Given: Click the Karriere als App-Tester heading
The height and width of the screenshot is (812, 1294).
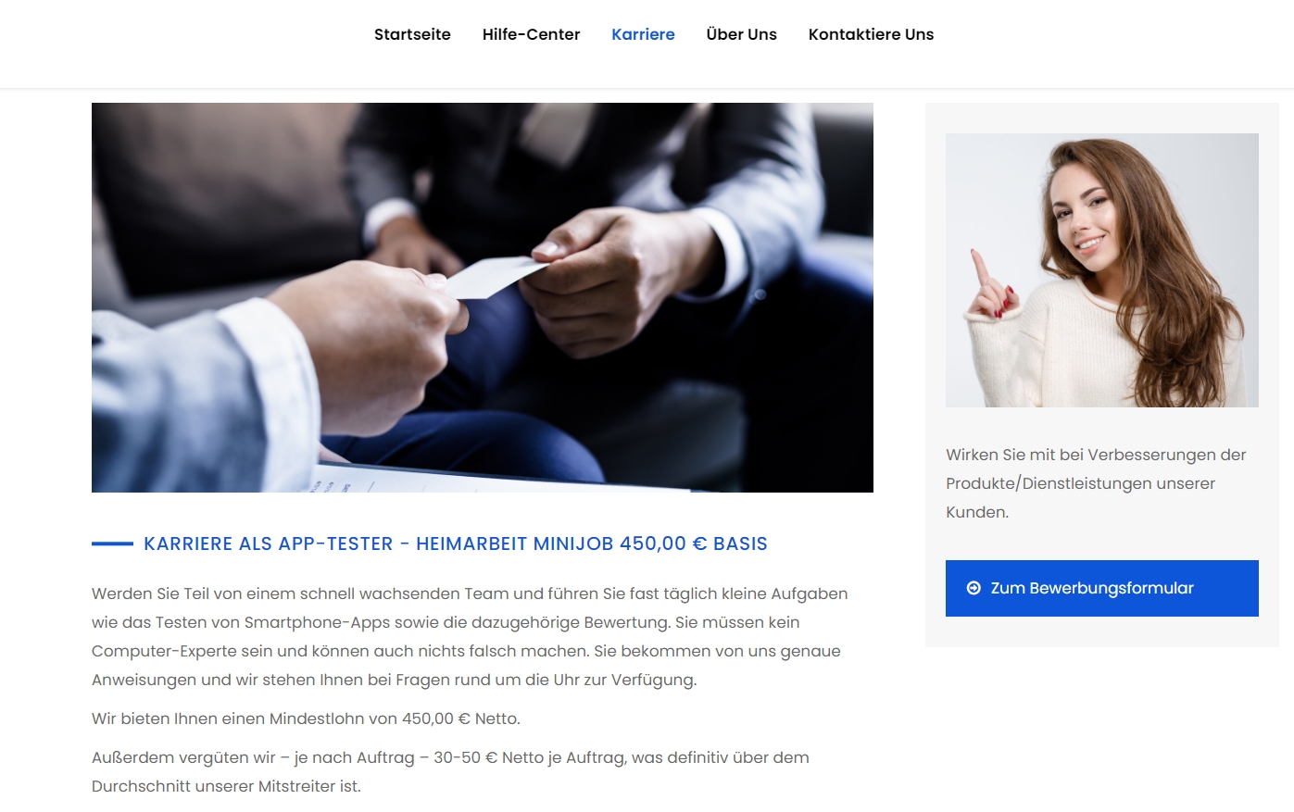Looking at the screenshot, I should 456,543.
